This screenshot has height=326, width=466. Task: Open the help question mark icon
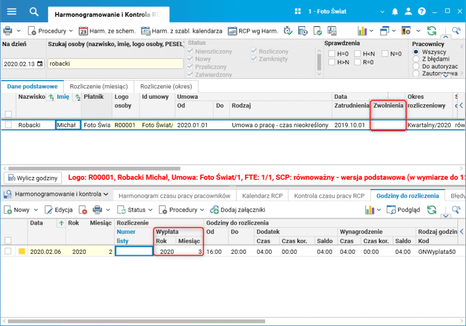coord(422,12)
